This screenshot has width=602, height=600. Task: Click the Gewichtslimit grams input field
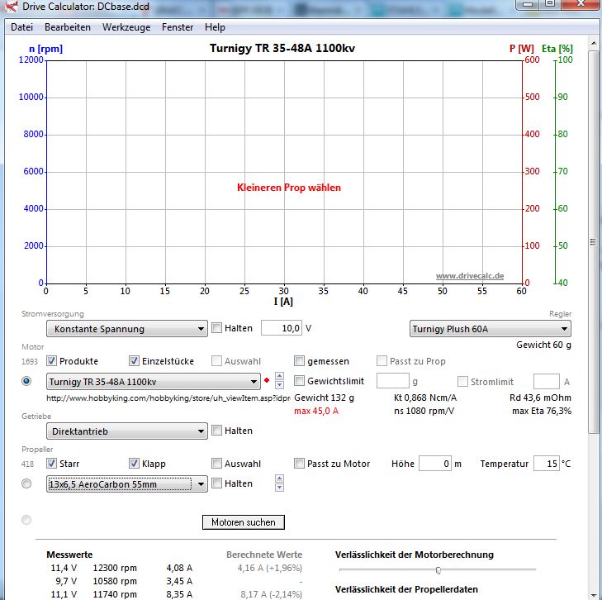pos(393,382)
